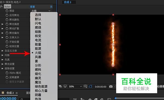164x100 pixels.
Task: Expand the 辉光偏向 property
Action: tap(2, 33)
